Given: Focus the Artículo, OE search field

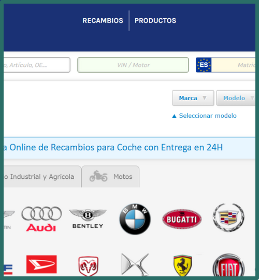Looking at the screenshot, I should click(37, 65).
